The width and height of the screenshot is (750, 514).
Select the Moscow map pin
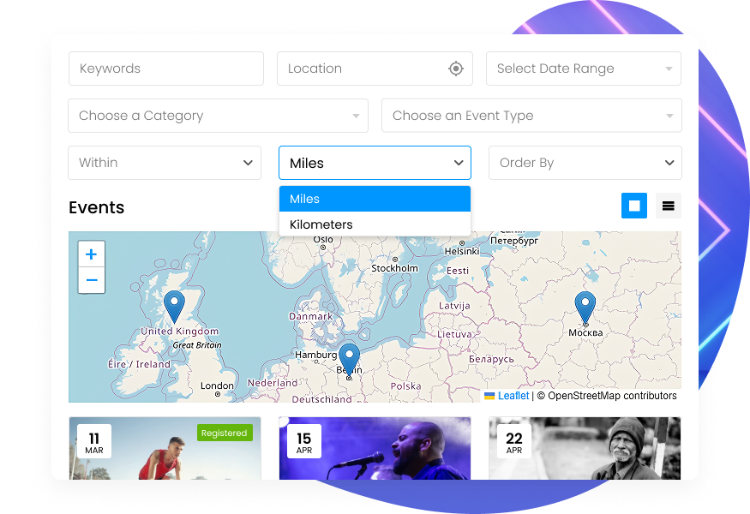[x=585, y=308]
